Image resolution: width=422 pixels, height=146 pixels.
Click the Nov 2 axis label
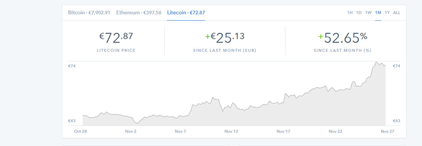pyautogui.click(x=131, y=131)
